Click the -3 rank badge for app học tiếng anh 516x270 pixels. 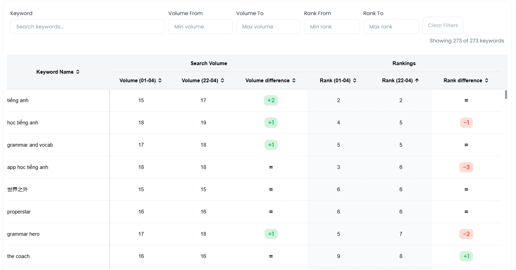click(x=466, y=167)
